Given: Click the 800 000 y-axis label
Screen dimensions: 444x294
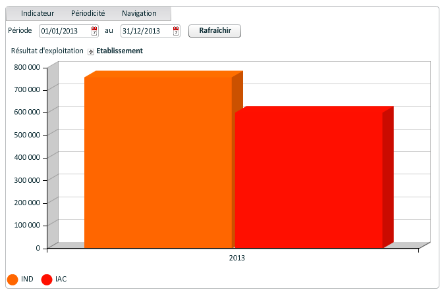Looking at the screenshot, I should 27,67.
